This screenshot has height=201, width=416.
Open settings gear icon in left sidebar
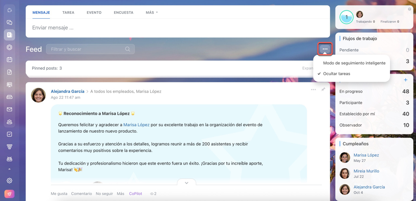coord(9,181)
